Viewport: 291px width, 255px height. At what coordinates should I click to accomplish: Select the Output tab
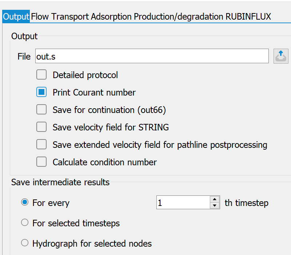tap(16, 16)
